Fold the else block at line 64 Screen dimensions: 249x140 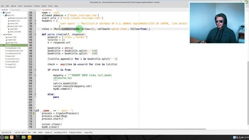tap(35, 94)
